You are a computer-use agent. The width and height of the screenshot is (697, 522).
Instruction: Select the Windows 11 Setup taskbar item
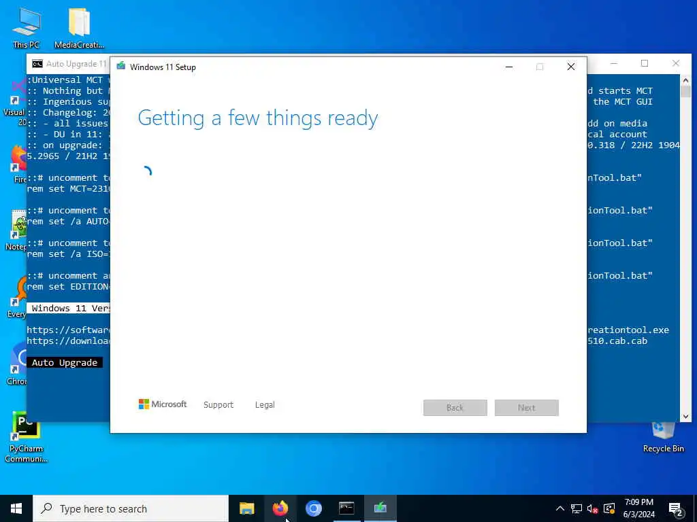pyautogui.click(x=380, y=508)
